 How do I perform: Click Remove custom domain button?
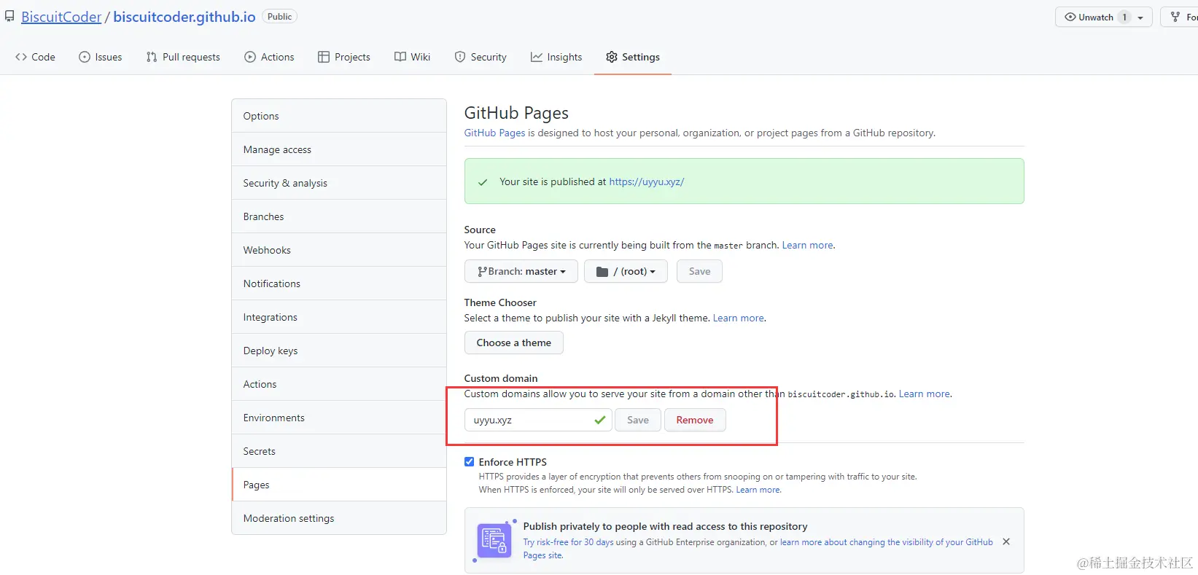[x=695, y=420]
